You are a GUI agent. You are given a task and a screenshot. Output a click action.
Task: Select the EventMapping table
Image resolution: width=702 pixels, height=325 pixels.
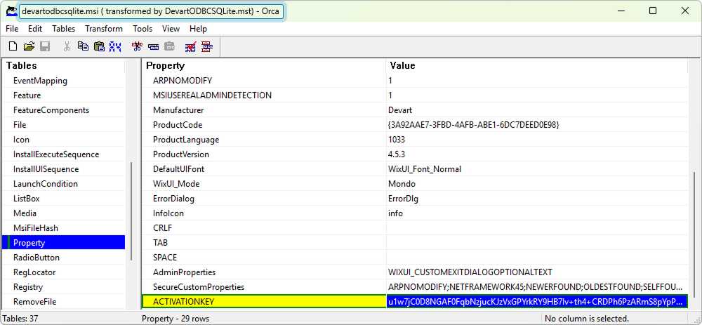tap(40, 81)
